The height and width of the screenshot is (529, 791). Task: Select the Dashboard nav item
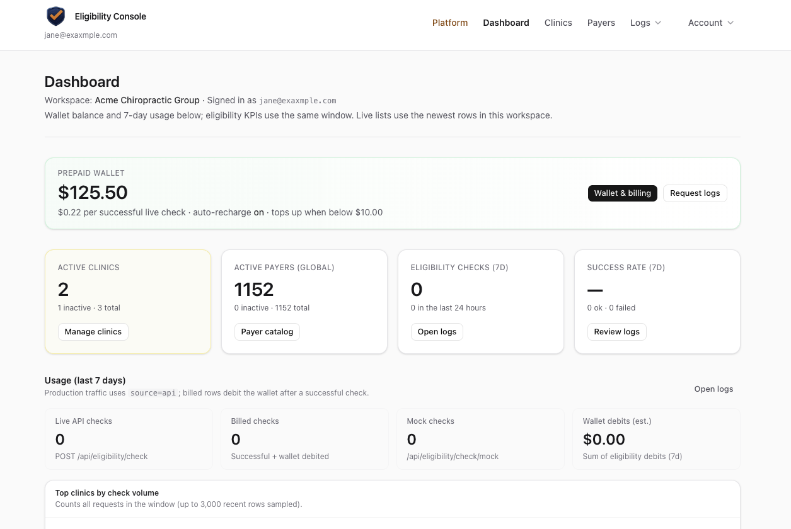(x=506, y=23)
